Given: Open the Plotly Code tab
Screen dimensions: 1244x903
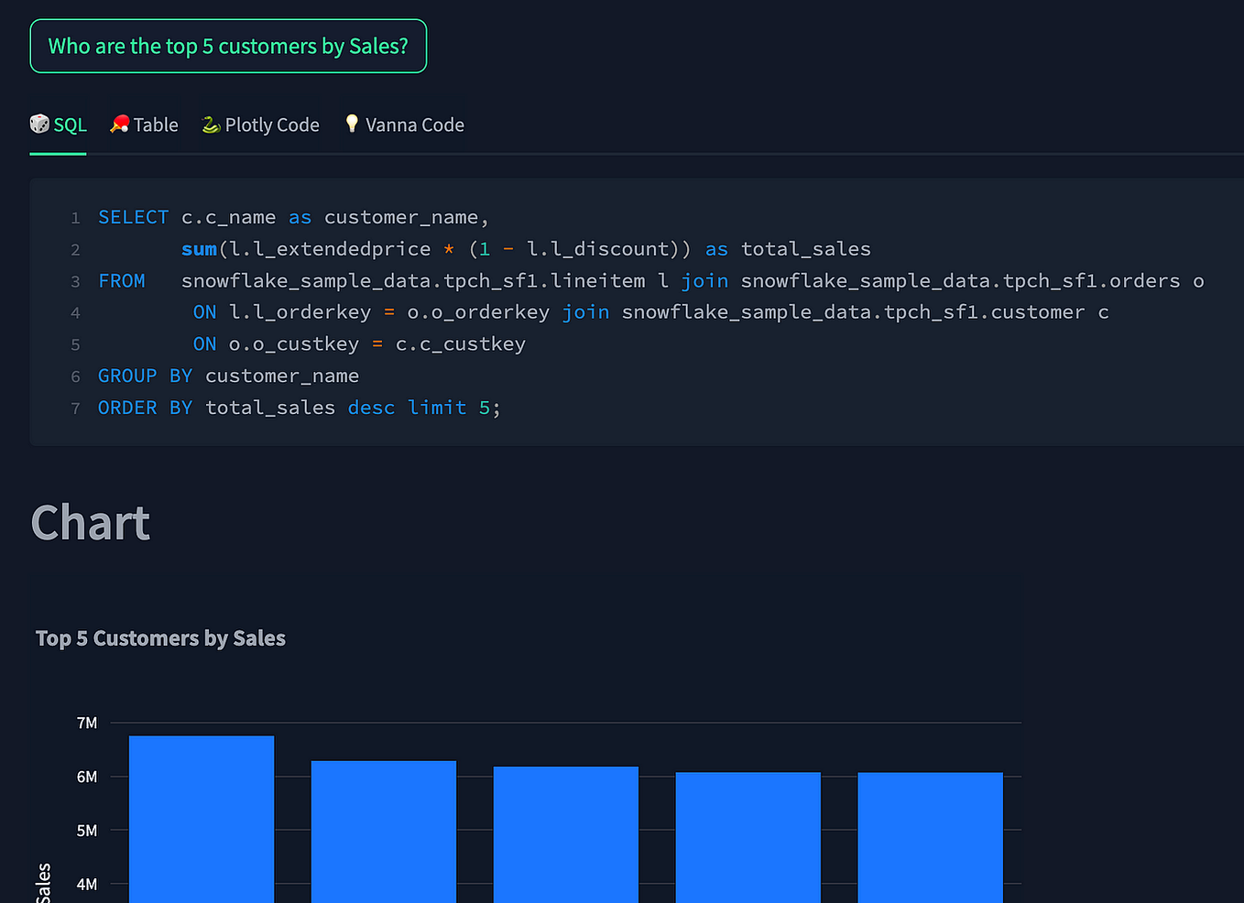Looking at the screenshot, I should pyautogui.click(x=270, y=125).
